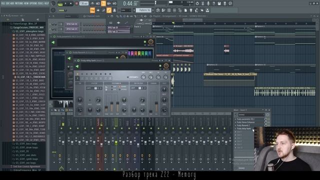Toggle the metronome icon
The height and width of the screenshot is (180, 320).
[92, 3]
